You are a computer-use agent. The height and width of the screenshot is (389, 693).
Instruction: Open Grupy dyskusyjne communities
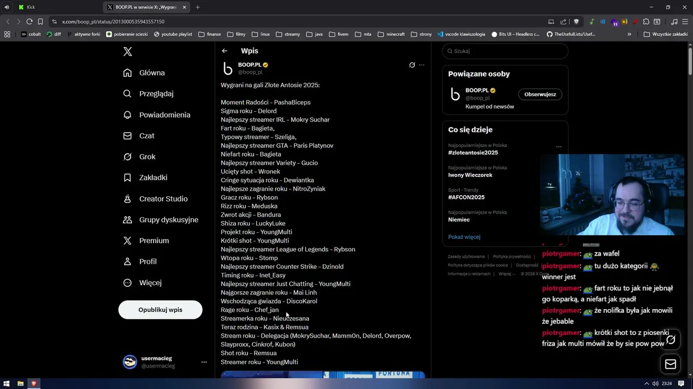pos(161,219)
